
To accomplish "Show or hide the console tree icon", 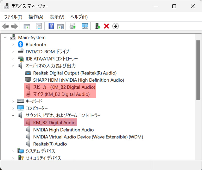I will (27, 26).
